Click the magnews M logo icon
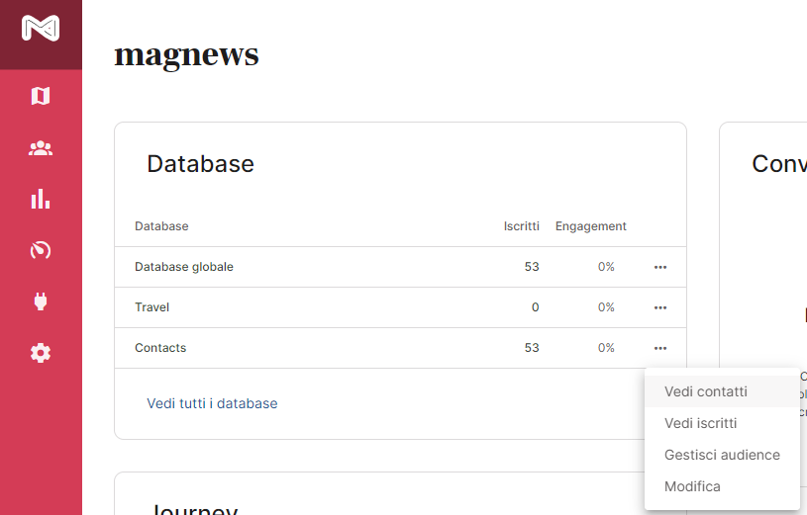807x515 pixels. [41, 29]
